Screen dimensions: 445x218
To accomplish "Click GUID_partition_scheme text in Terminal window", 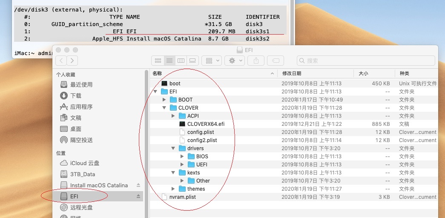I will coord(87,24).
